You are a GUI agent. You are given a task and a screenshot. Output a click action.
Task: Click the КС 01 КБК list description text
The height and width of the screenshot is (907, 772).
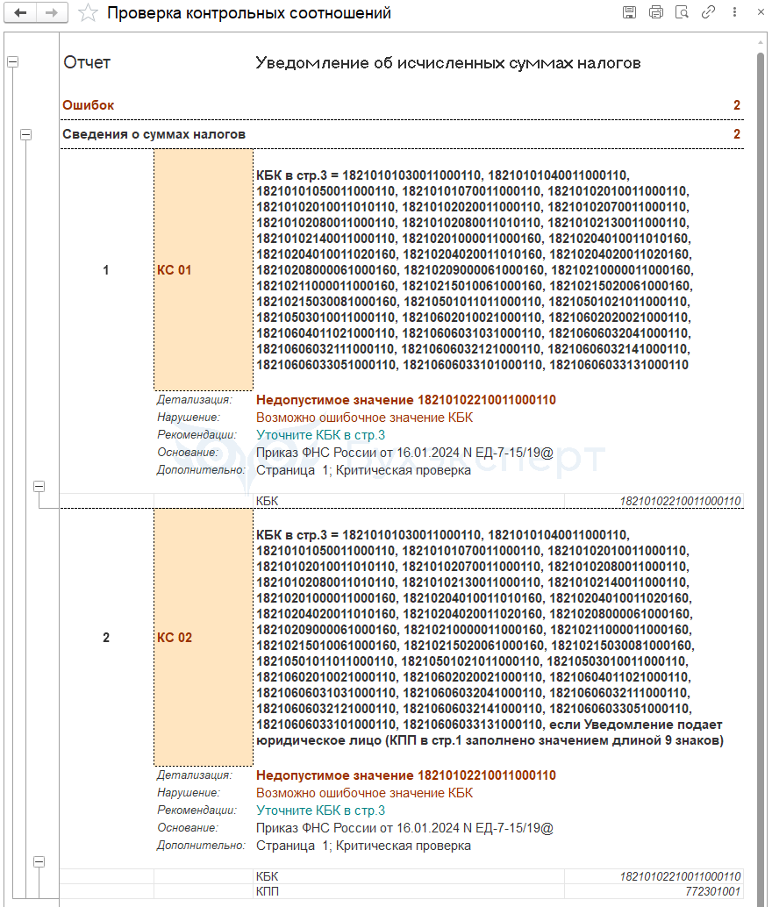pos(475,270)
